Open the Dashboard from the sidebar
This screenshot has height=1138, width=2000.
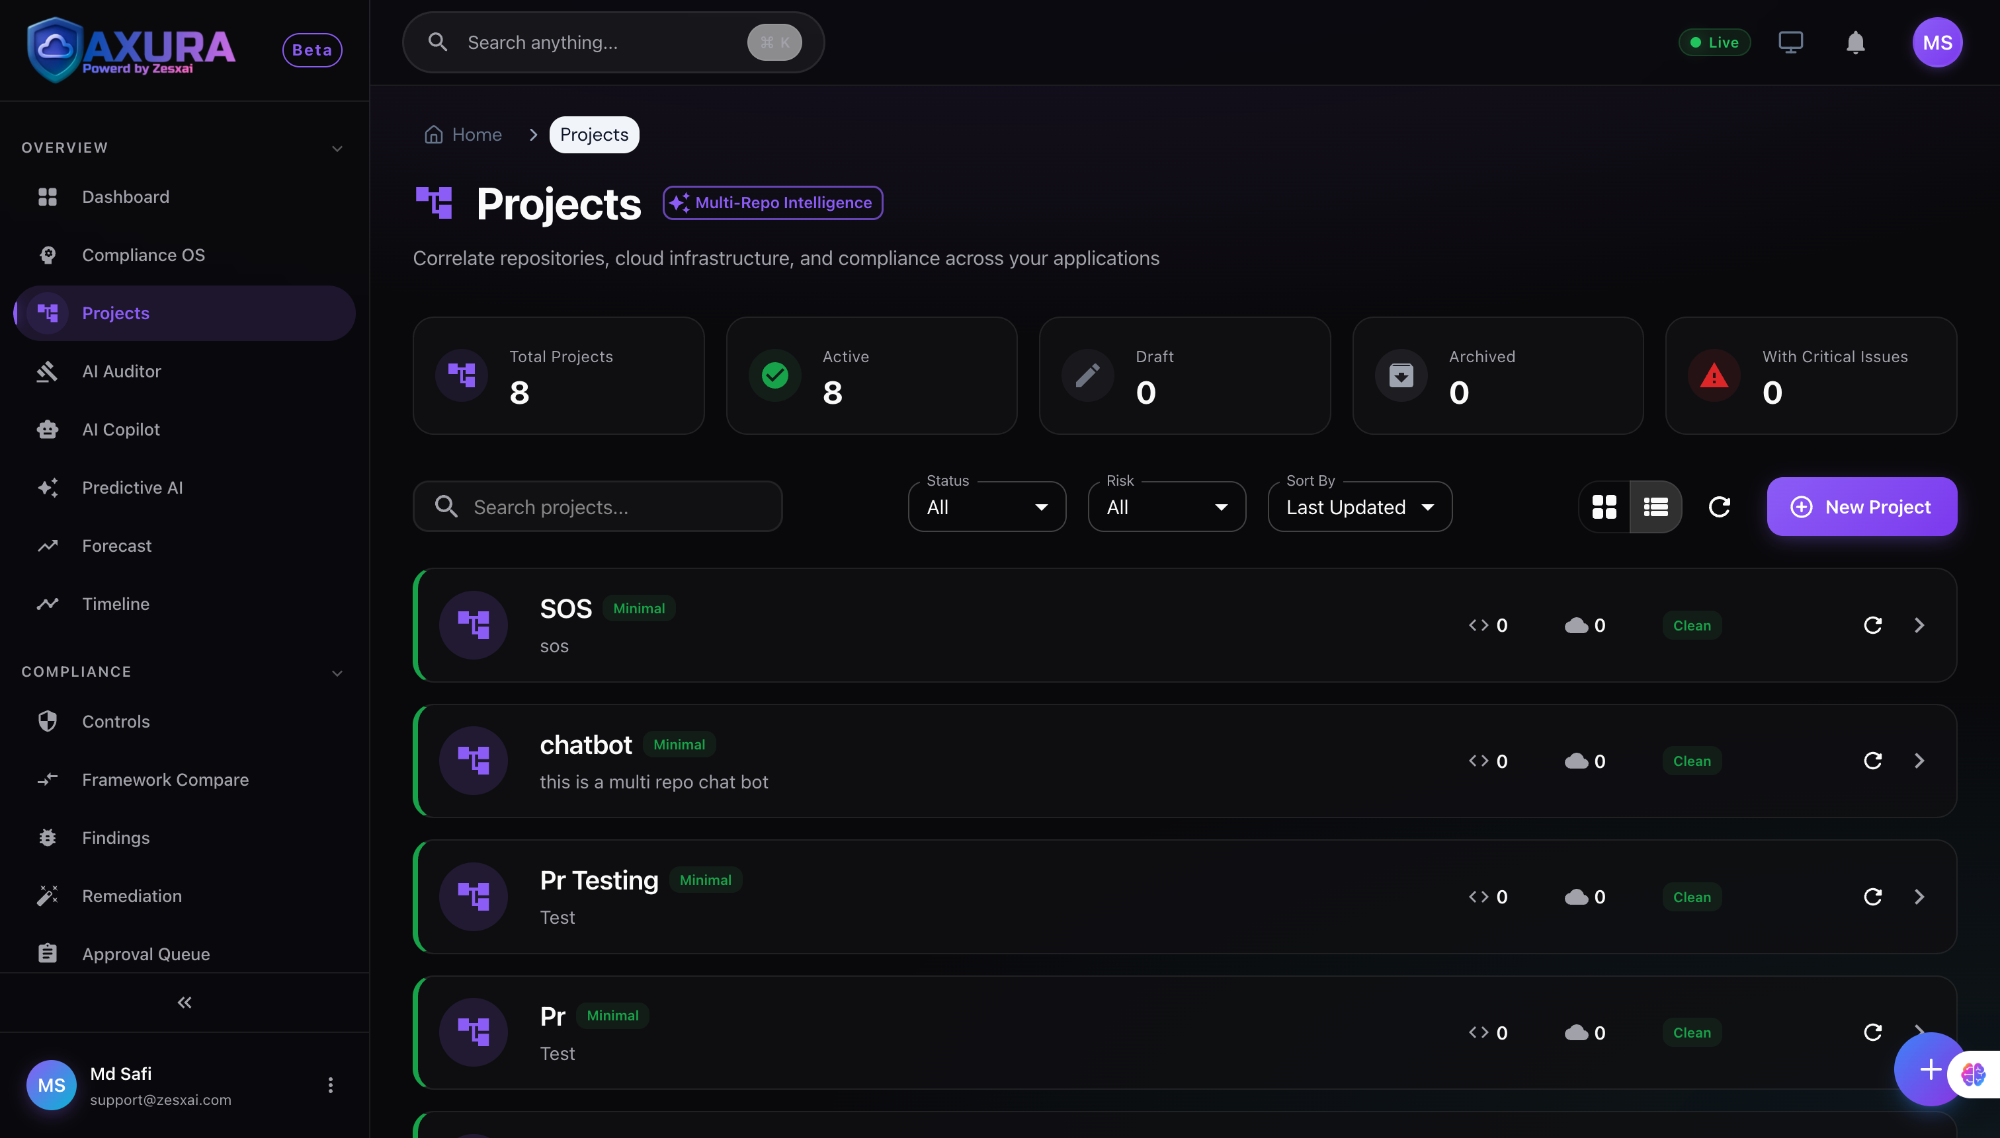(x=125, y=196)
